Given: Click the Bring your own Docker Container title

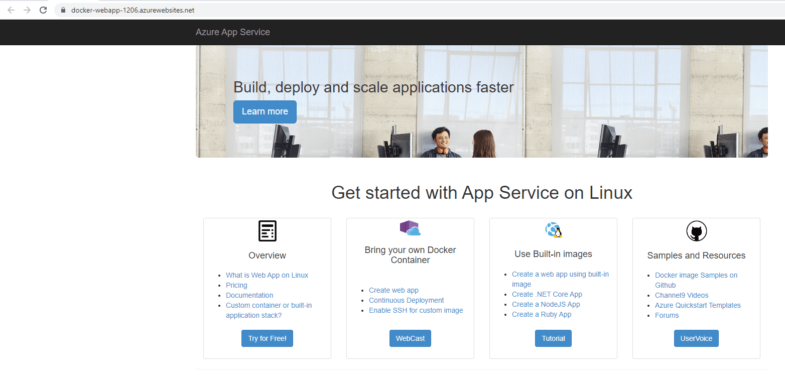Looking at the screenshot, I should (410, 255).
